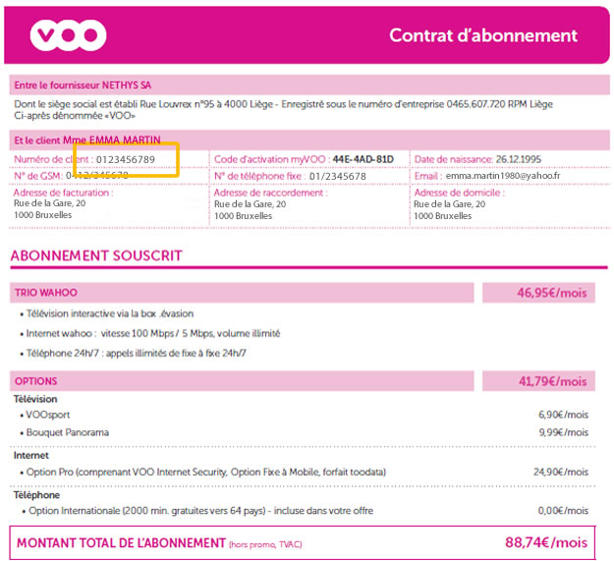This screenshot has height=561, width=614.
Task: Click the TRIO WAHOO section header
Action: [x=242, y=293]
